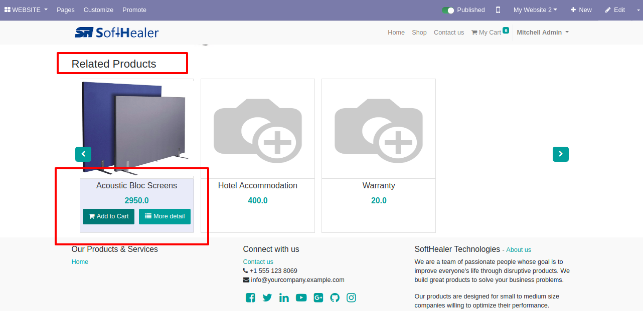Open the Promote menu

tap(134, 10)
